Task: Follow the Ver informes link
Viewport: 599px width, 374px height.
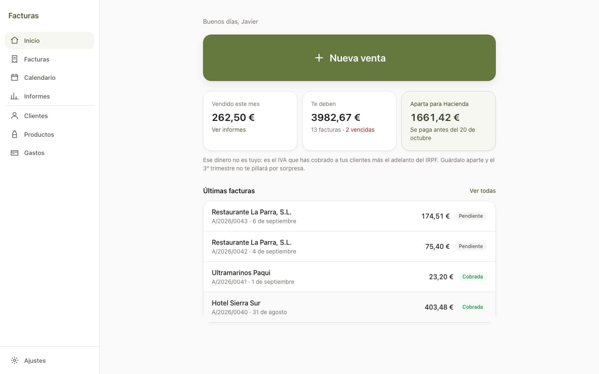Action: (229, 130)
